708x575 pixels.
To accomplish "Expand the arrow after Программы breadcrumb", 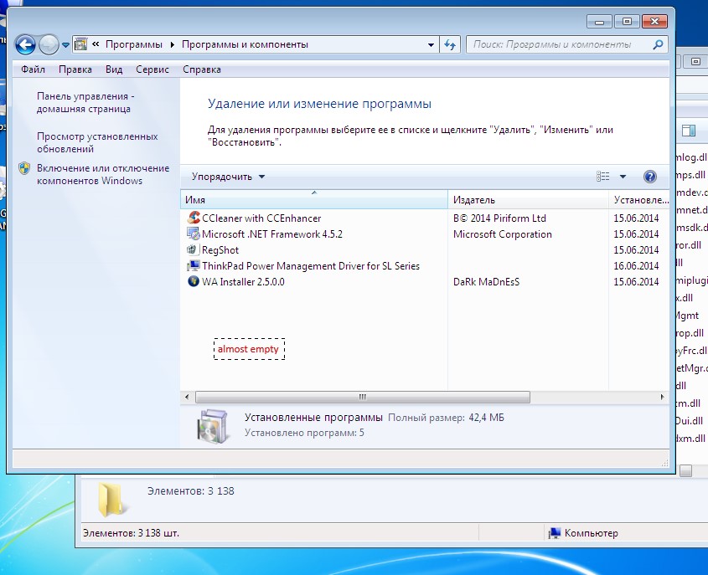I will 172,44.
